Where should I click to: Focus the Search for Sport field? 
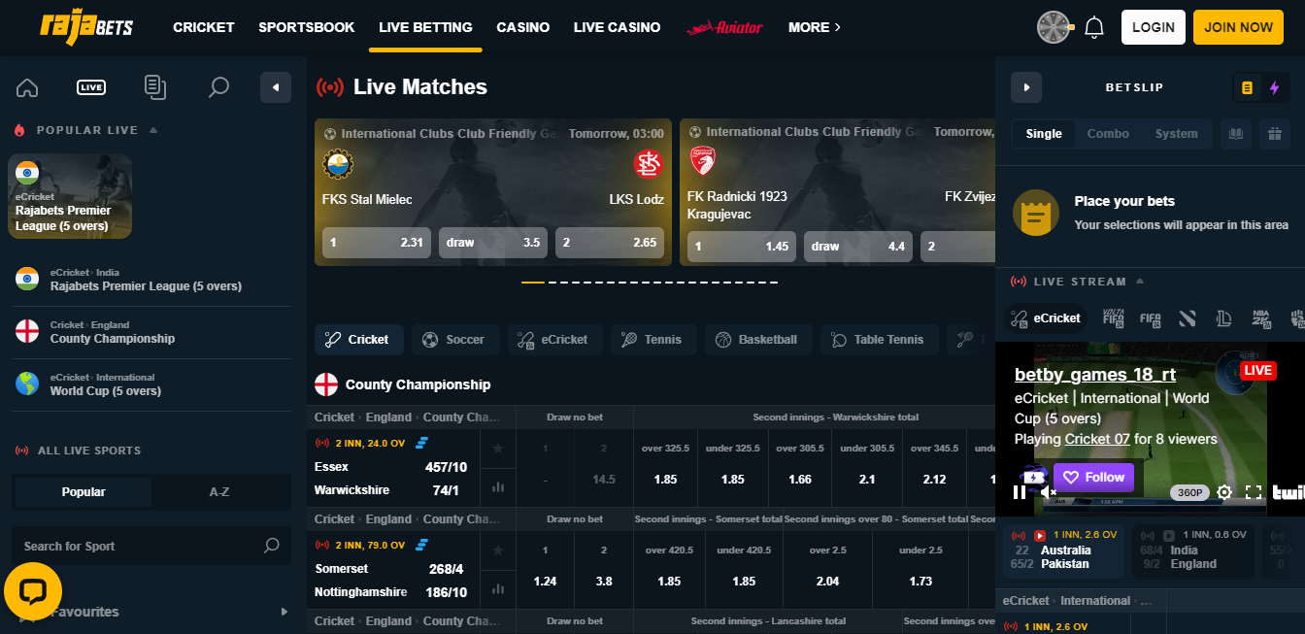(151, 546)
